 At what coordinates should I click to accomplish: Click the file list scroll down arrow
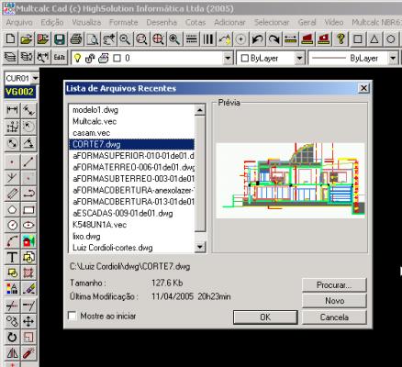pyautogui.click(x=200, y=247)
